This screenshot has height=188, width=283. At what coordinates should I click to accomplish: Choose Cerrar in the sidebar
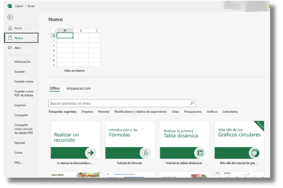pyautogui.click(x=19, y=152)
